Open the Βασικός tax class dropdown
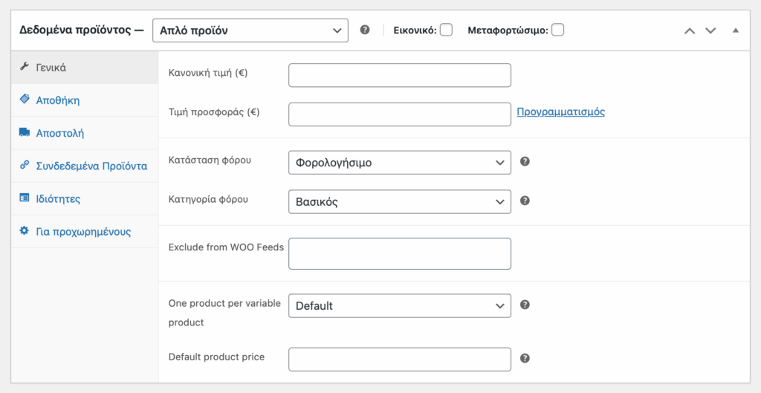The height and width of the screenshot is (393, 761). point(399,202)
